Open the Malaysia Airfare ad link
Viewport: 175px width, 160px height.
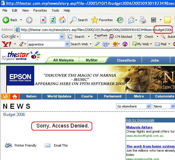point(139,127)
